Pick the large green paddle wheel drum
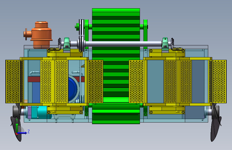232x150 pixels. click(116, 66)
